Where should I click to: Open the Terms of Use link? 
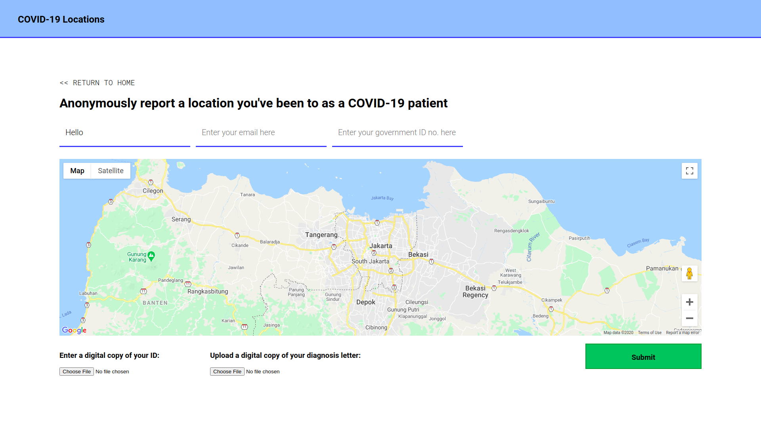650,332
